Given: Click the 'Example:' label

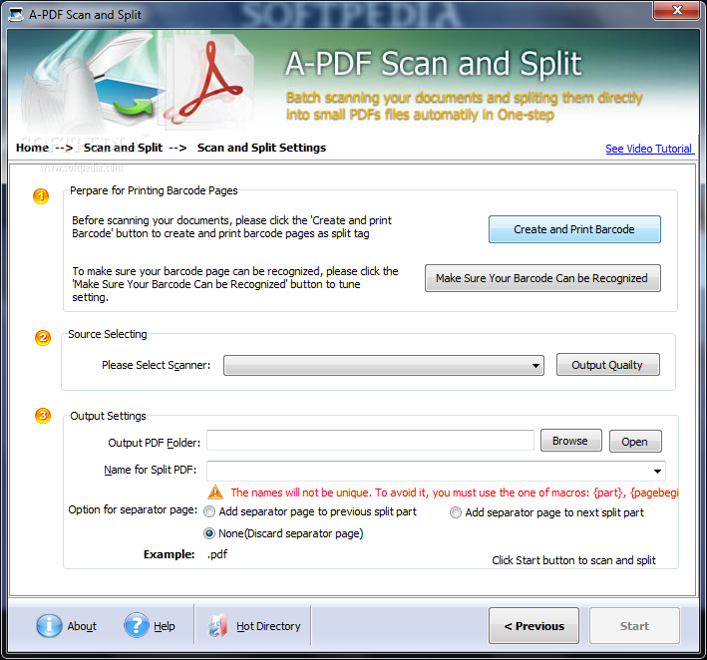Looking at the screenshot, I should tap(170, 554).
